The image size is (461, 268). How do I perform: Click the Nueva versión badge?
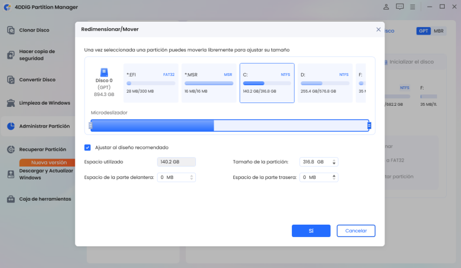click(x=47, y=162)
